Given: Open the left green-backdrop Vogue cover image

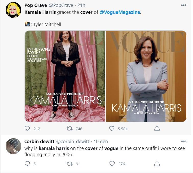Looking at the screenshot, I should point(65,76).
